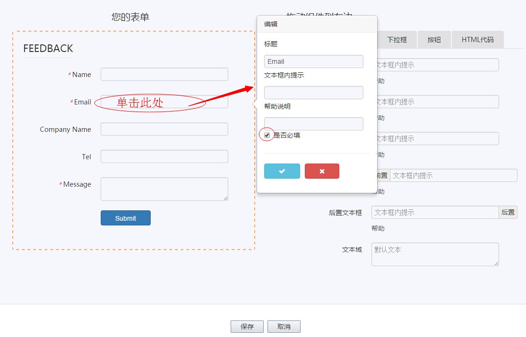This screenshot has height=337, width=526.
Task: Toggle the 是否必填 required checkbox
Action: (x=267, y=135)
